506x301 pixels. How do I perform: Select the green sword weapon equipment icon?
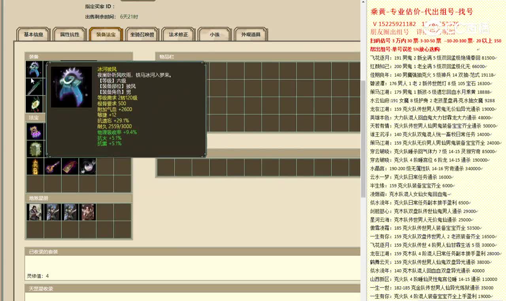click(x=34, y=87)
